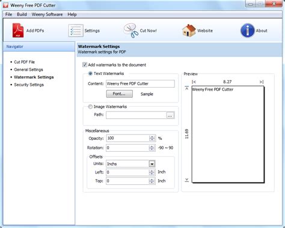Decrease Rotation with the spinner down arrow
285x228 pixels.
[152, 149]
